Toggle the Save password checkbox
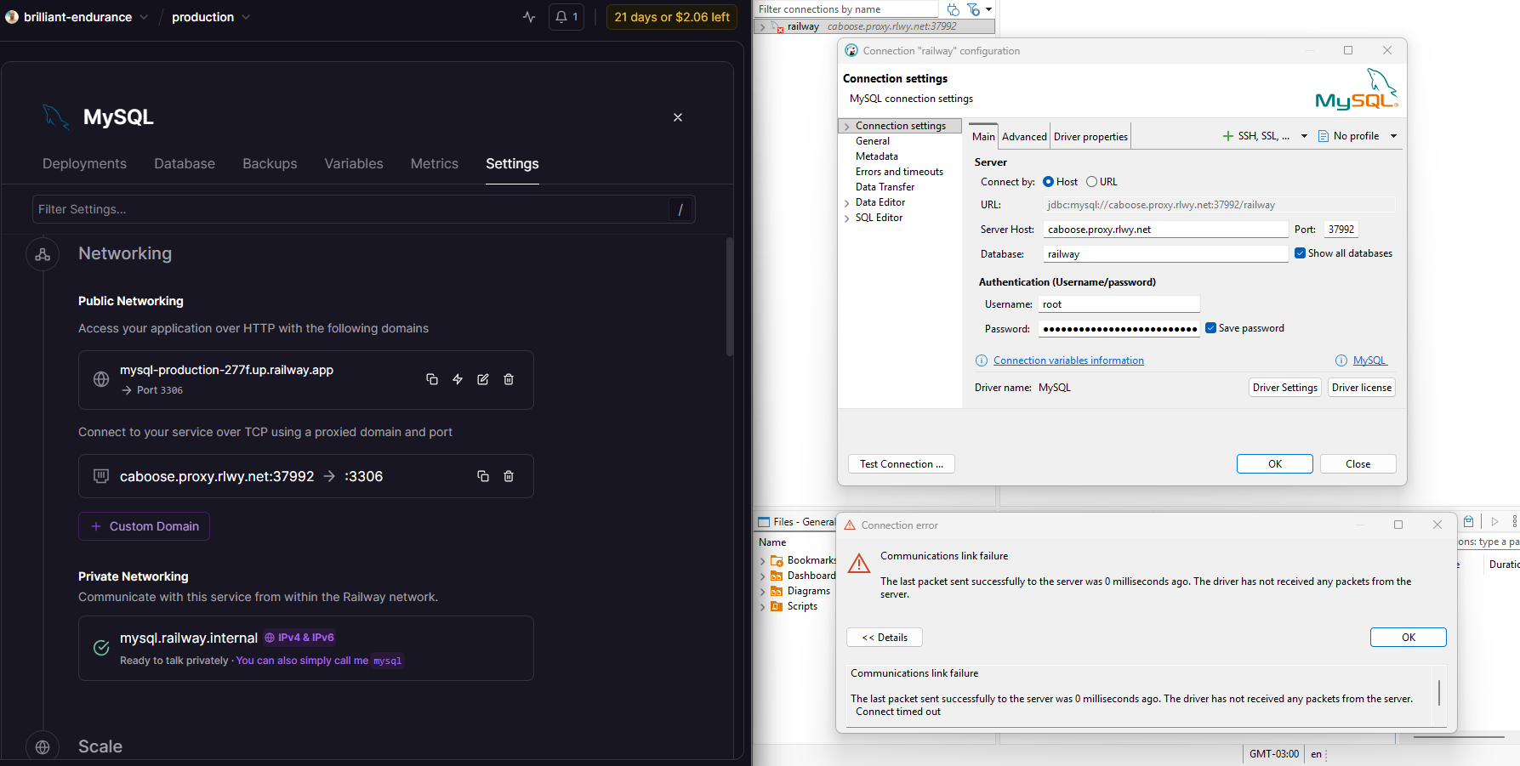The width and height of the screenshot is (1520, 766). [1210, 328]
